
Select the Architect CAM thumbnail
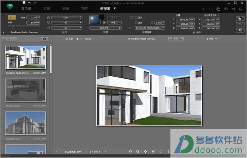[26, 123]
